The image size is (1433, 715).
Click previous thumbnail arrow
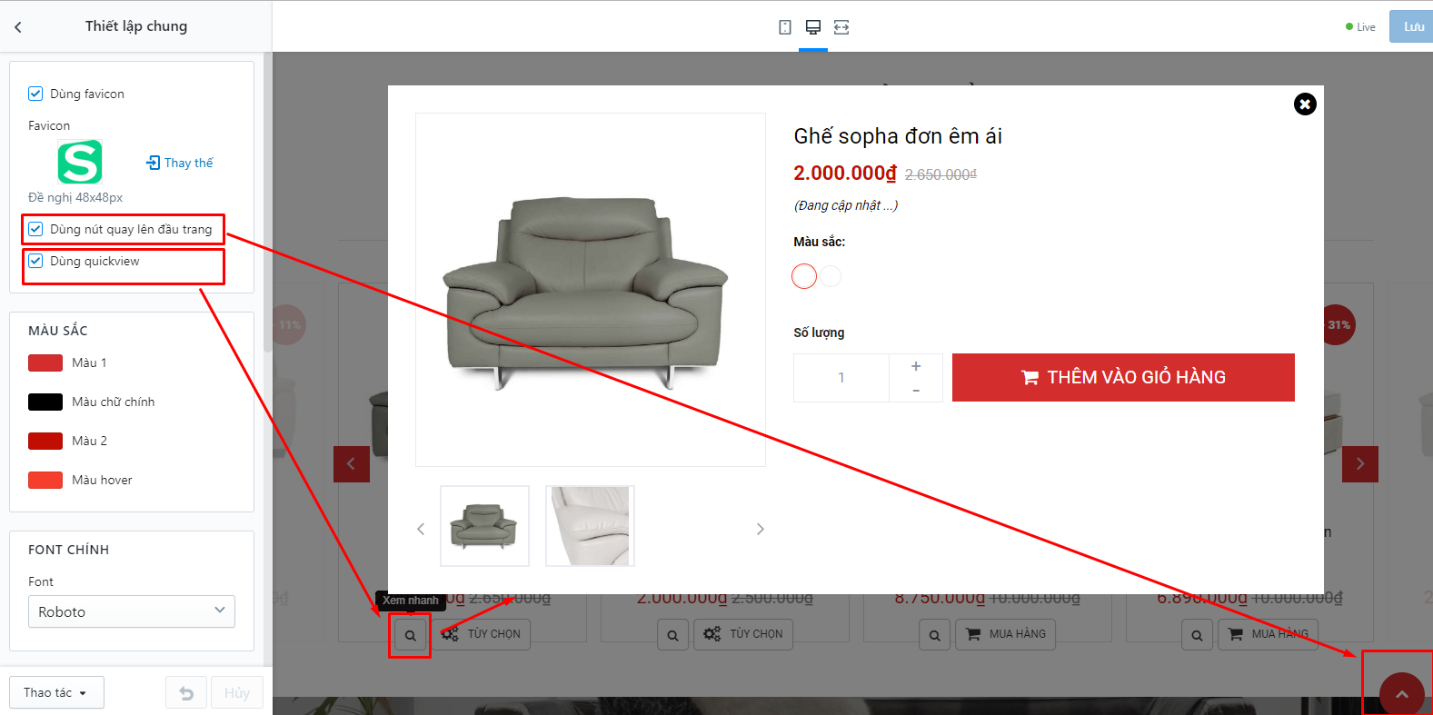pos(421,529)
